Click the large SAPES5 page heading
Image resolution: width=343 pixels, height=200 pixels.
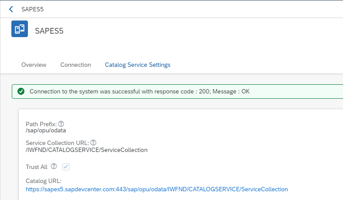49,31
